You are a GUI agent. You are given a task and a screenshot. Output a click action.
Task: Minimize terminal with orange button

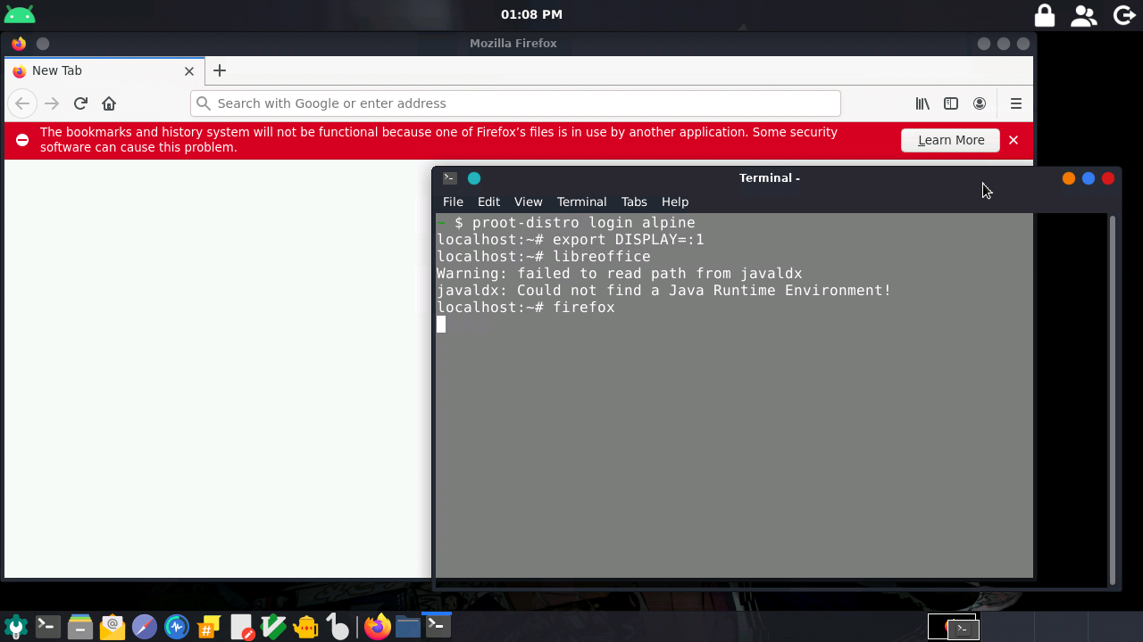point(1069,178)
